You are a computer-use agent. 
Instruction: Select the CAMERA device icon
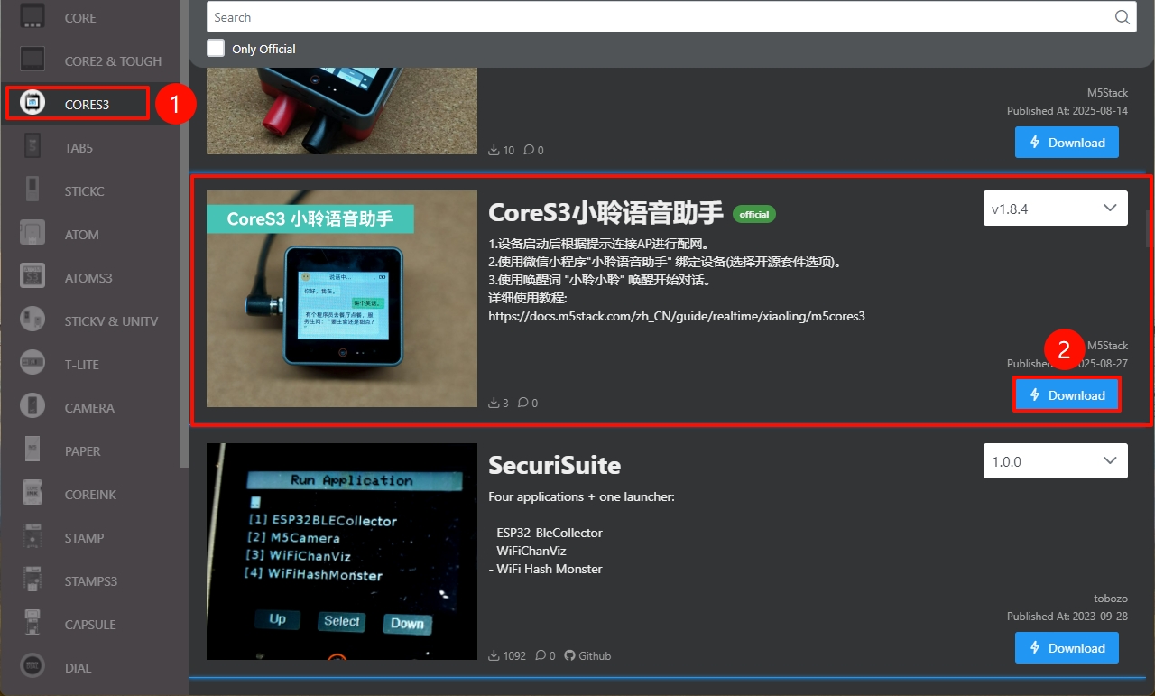pos(32,407)
